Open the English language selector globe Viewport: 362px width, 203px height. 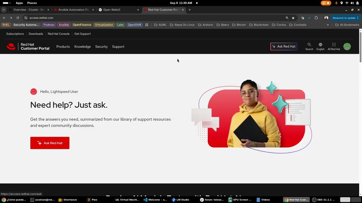(x=320, y=47)
